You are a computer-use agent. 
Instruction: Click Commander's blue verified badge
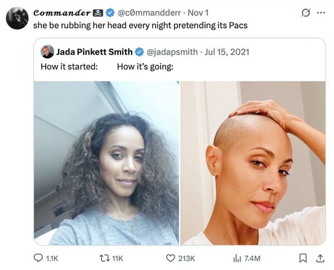pyautogui.click(x=110, y=13)
